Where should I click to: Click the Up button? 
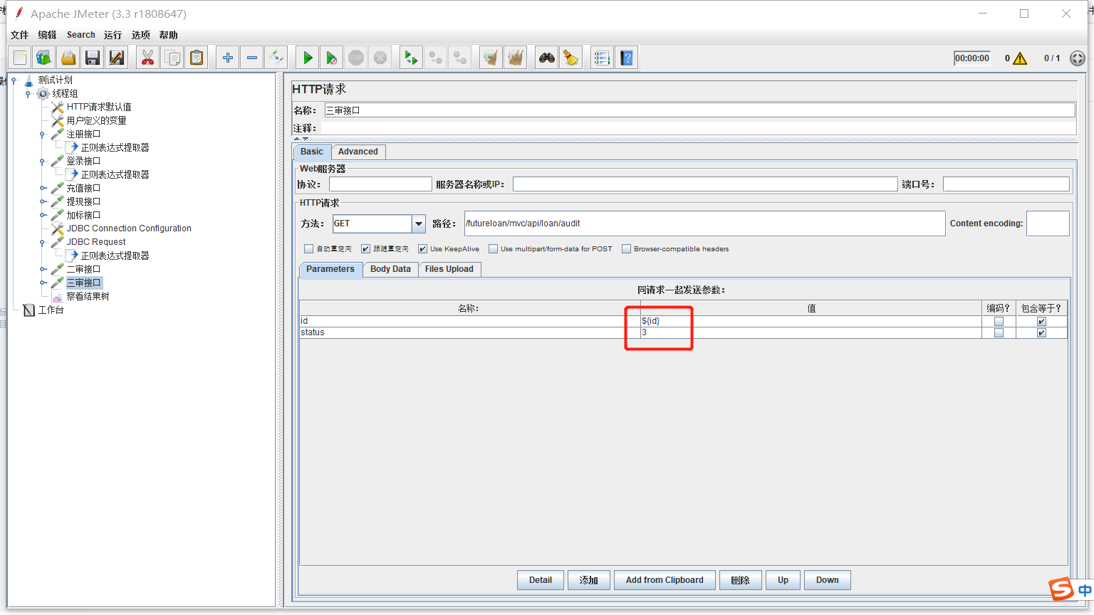coord(783,580)
